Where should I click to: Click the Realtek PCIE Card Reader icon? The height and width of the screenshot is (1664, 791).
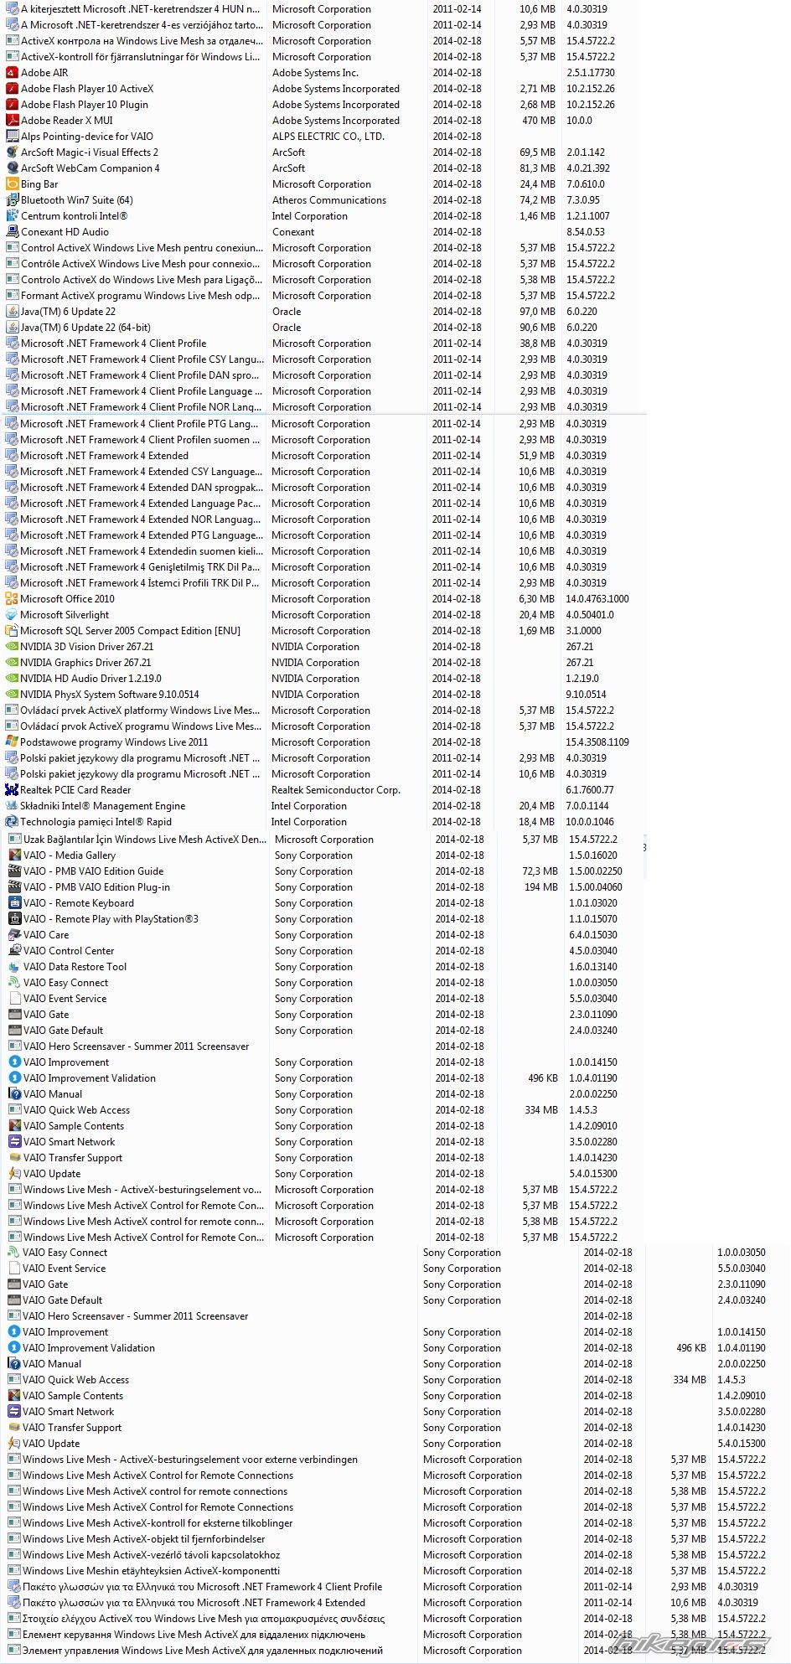click(x=12, y=790)
